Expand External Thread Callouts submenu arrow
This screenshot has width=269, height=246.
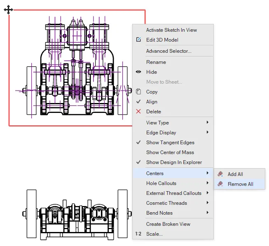(208, 193)
